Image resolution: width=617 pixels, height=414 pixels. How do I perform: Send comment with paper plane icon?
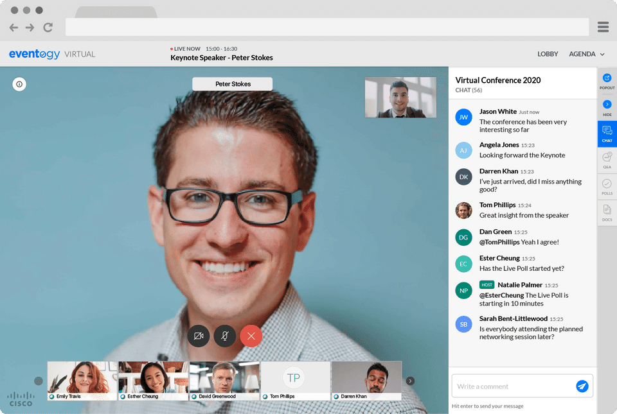coord(582,386)
